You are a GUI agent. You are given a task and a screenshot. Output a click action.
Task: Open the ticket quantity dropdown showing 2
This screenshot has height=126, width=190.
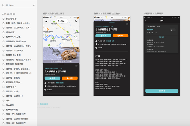173,30
